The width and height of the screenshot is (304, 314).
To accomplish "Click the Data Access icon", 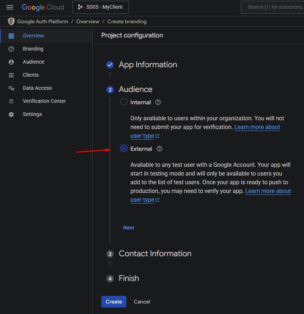I will [11, 88].
